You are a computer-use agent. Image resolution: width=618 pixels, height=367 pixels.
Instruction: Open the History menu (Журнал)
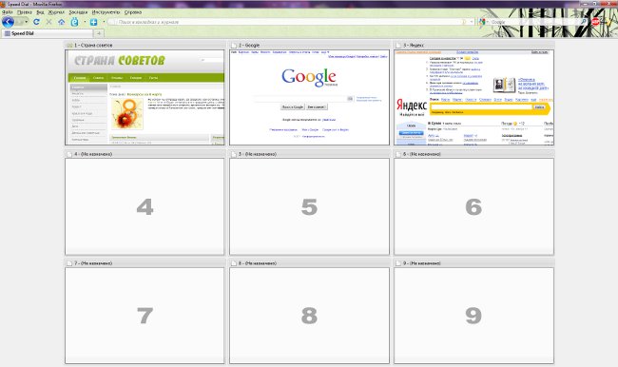(56, 12)
